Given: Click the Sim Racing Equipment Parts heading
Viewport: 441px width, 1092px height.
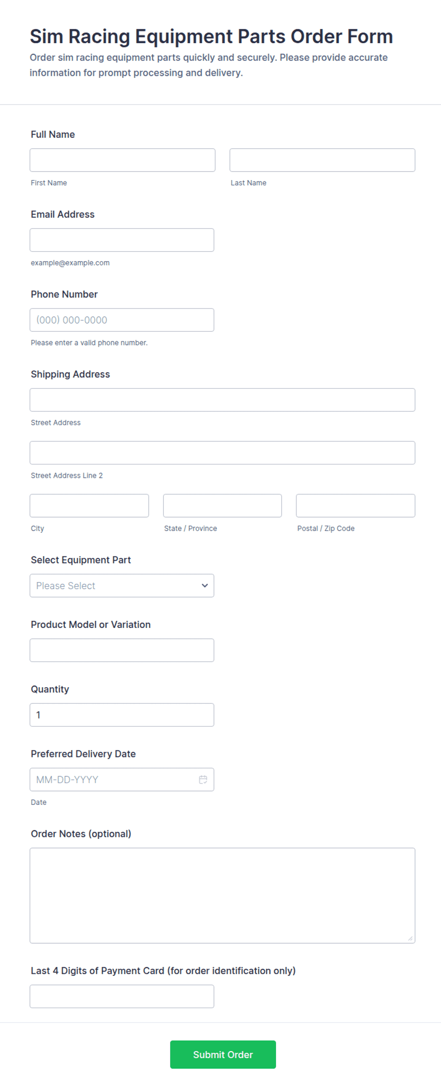Looking at the screenshot, I should (x=211, y=36).
